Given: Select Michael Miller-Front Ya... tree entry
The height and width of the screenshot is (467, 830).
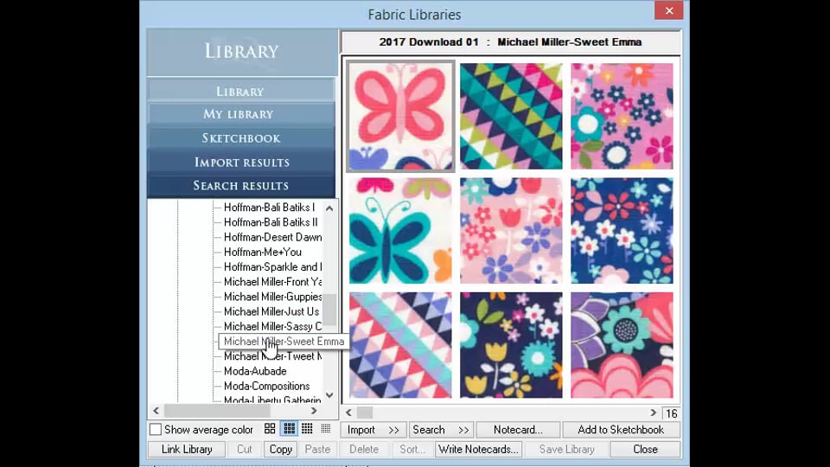Looking at the screenshot, I should click(272, 282).
